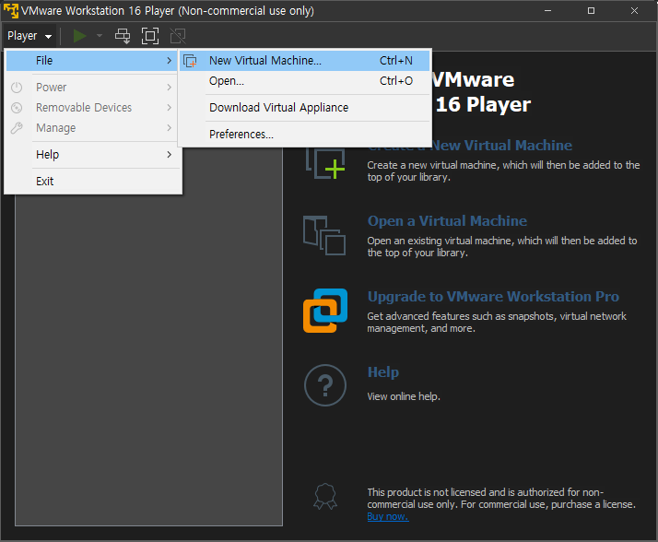
Task: Click the 'View online help.' text
Action: [x=404, y=396]
